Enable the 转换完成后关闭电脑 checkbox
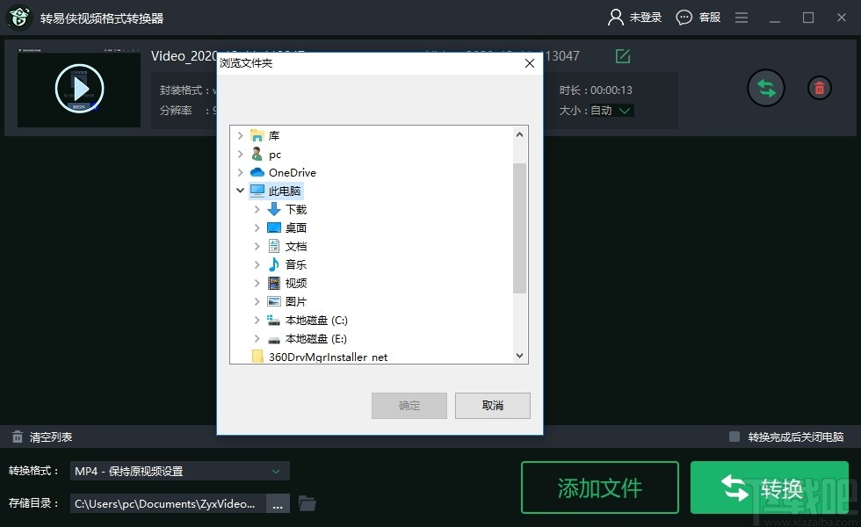861x527 pixels. (x=734, y=436)
